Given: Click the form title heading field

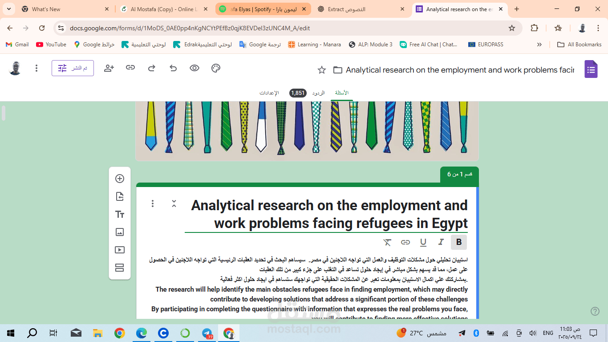Looking at the screenshot, I should [326, 214].
